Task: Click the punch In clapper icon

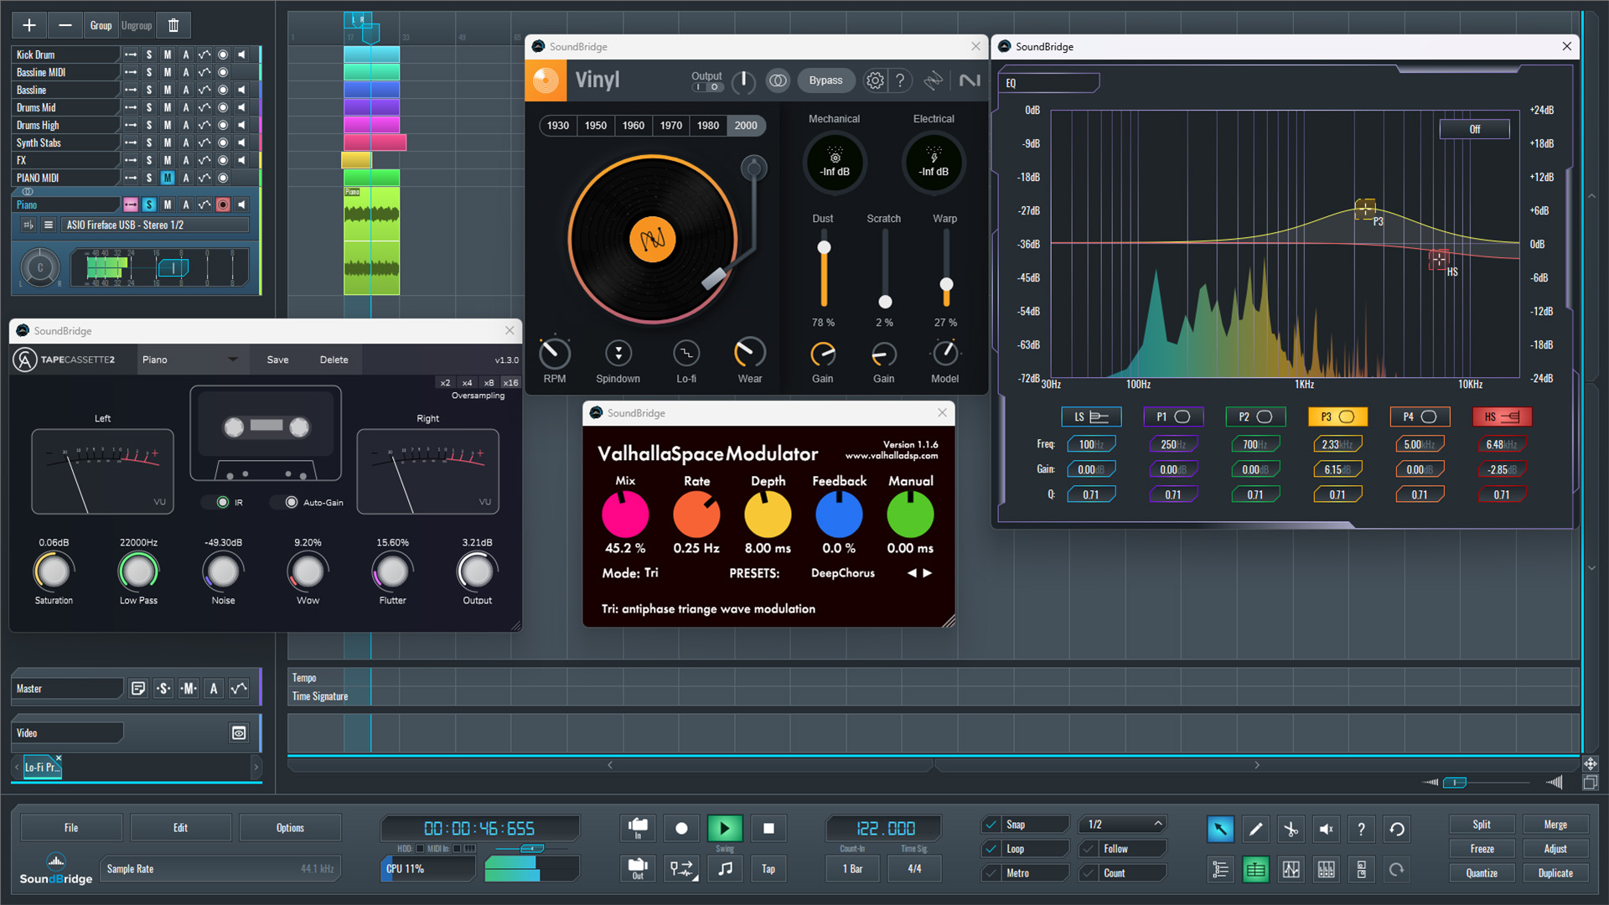Action: [638, 828]
